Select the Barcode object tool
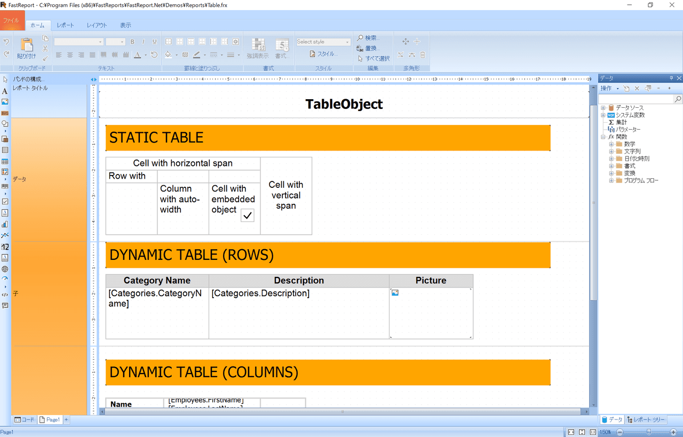Viewport: 683px width, 437px height. coord(5,186)
